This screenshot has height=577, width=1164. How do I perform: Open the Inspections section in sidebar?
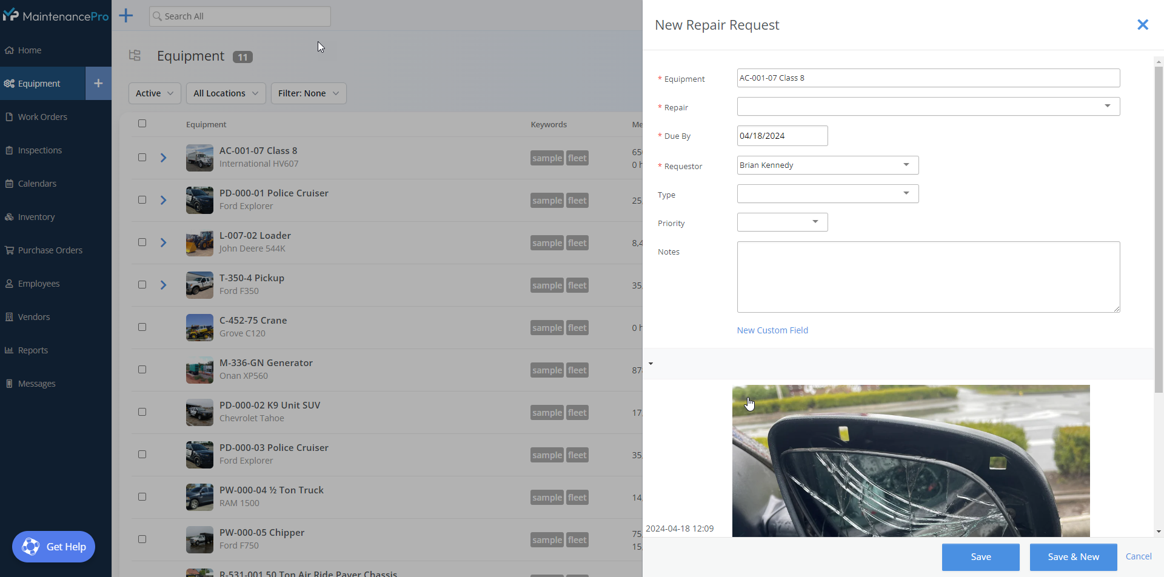[39, 150]
